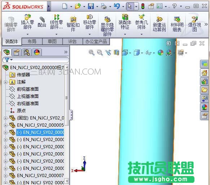The height and width of the screenshot is (185, 210).
Task: Expand the 注解 annotations node
Action: (x=5, y=82)
